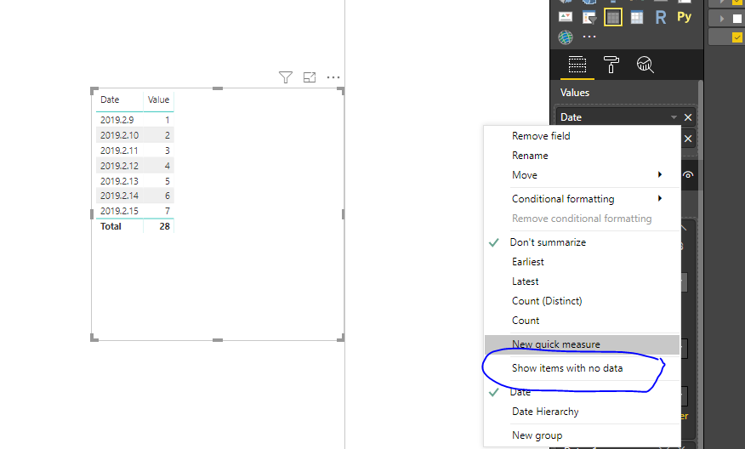The width and height of the screenshot is (745, 449).
Task: Expand the field beside the white checkbox
Action: (722, 19)
